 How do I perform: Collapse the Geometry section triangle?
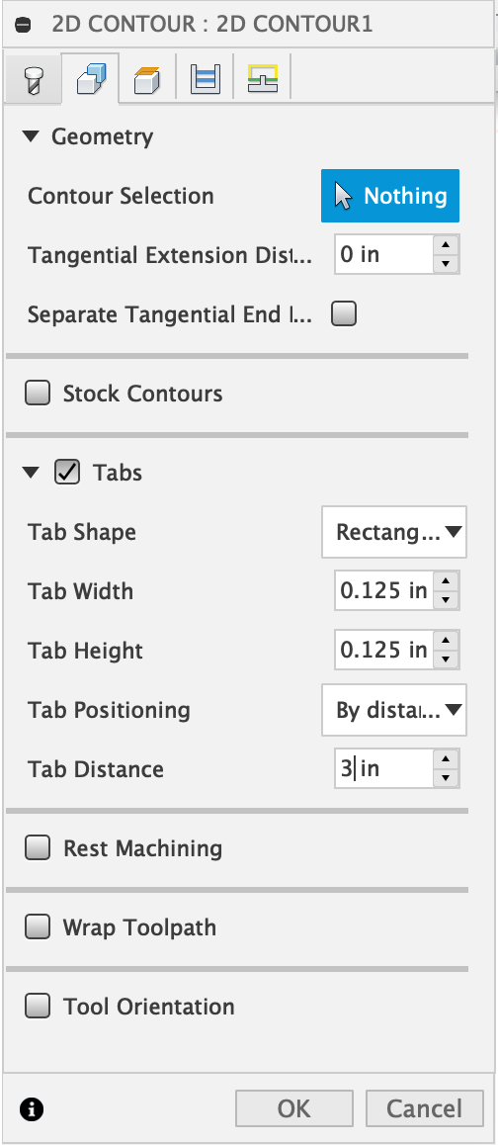pyautogui.click(x=30, y=136)
